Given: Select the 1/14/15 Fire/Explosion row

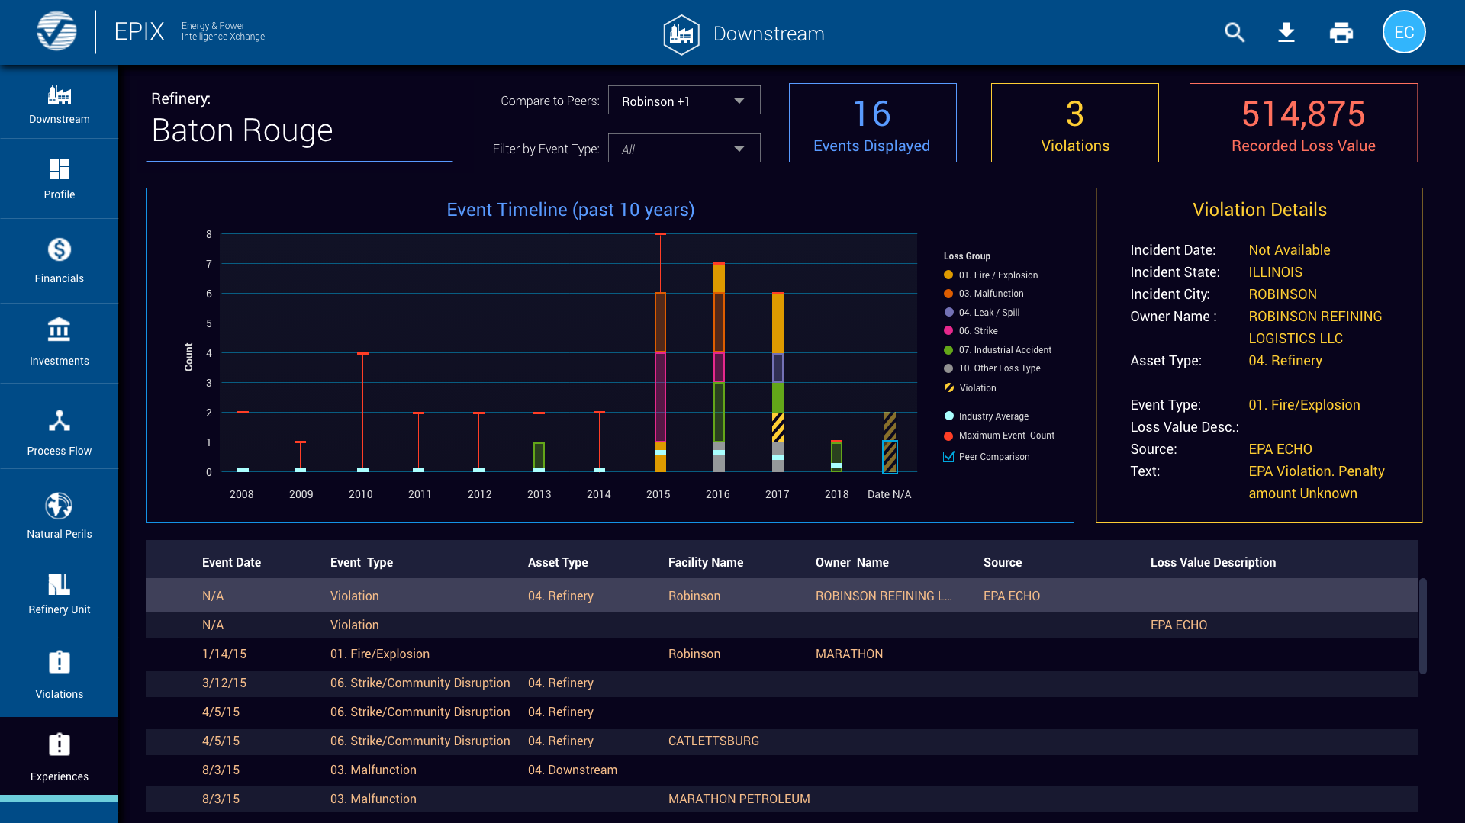Looking at the screenshot, I should 782,654.
